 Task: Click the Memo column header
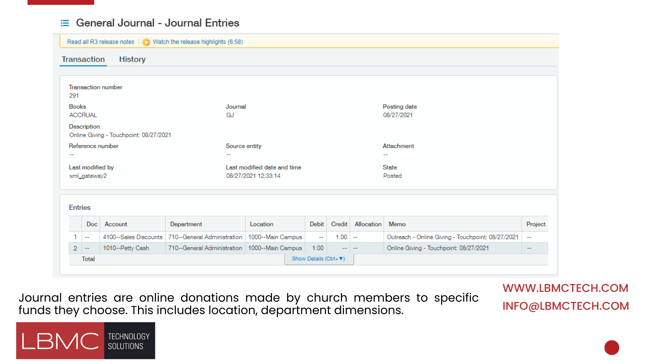tap(397, 224)
